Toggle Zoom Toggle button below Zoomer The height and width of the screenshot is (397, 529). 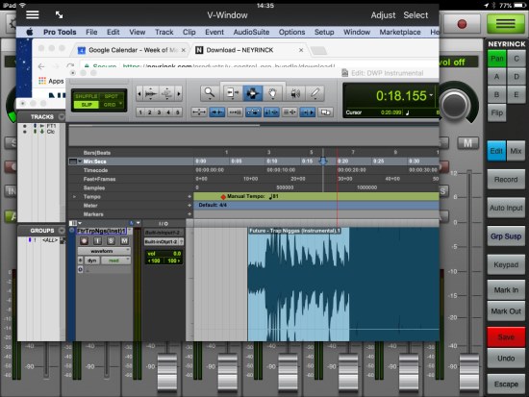(x=199, y=112)
